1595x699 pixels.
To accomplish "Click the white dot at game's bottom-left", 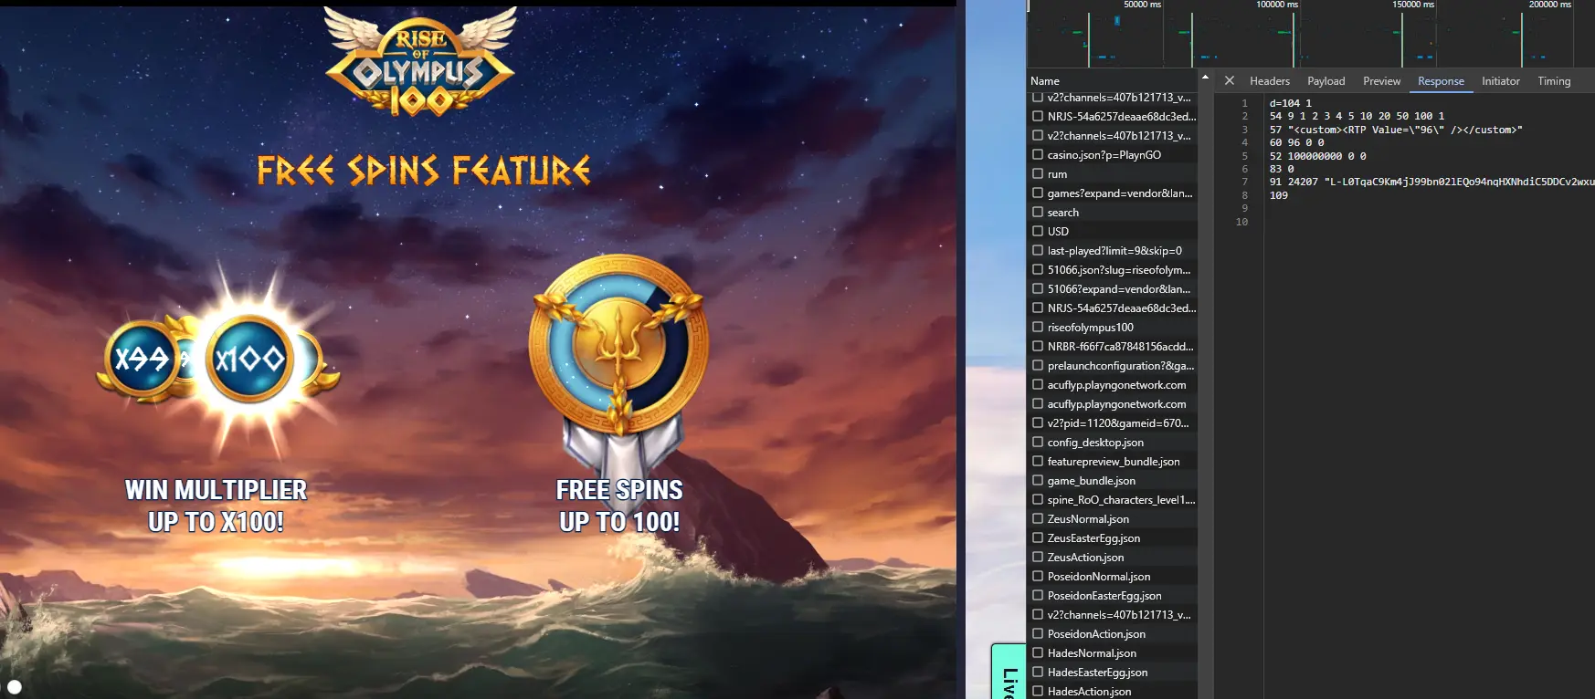I will 14,686.
